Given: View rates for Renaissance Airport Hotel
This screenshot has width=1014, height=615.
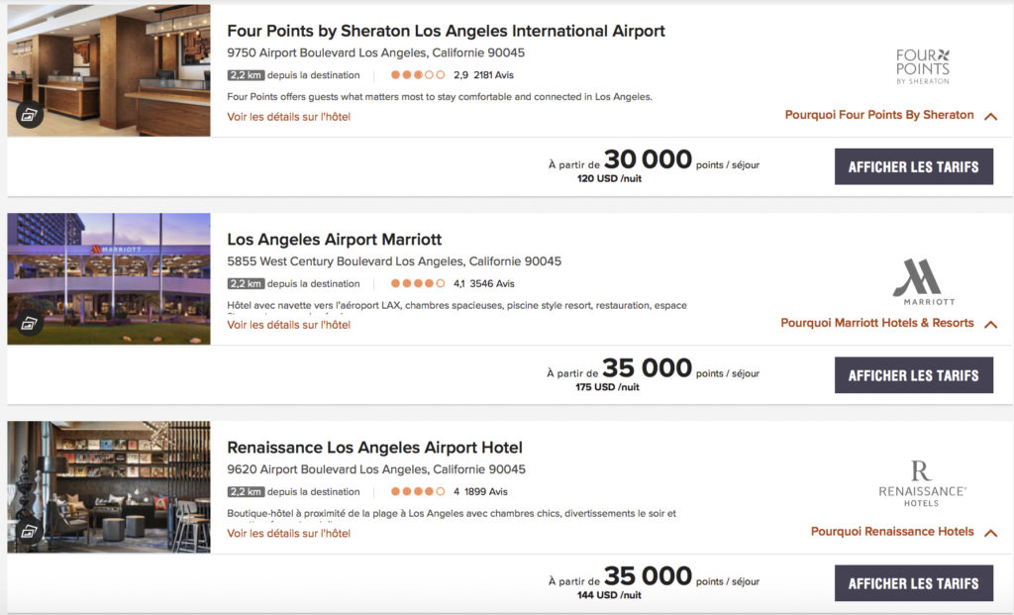Looking at the screenshot, I should 913,583.
